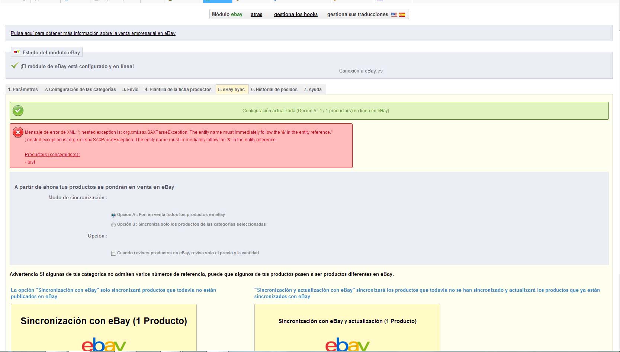Select the 5. eBay Sync tab
The height and width of the screenshot is (352, 620).
tap(232, 90)
